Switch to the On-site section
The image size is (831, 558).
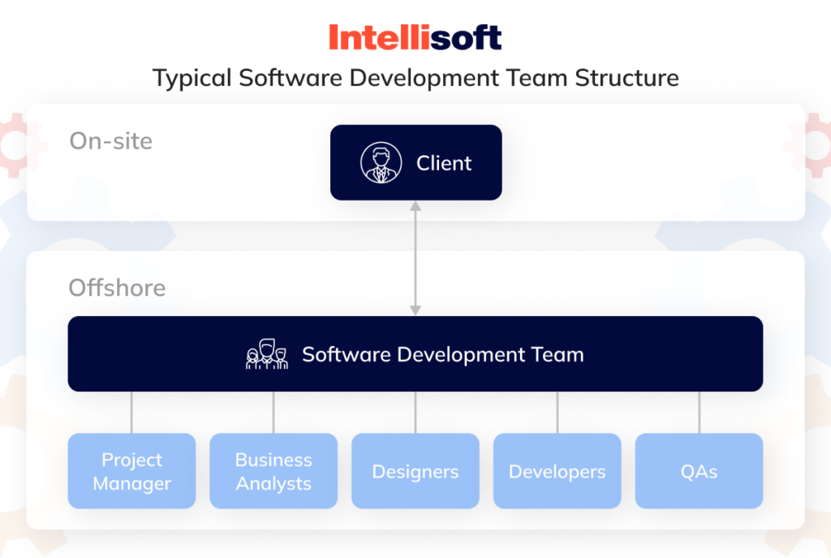point(111,141)
